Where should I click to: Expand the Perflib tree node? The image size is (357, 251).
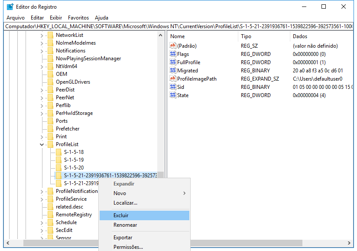point(42,105)
